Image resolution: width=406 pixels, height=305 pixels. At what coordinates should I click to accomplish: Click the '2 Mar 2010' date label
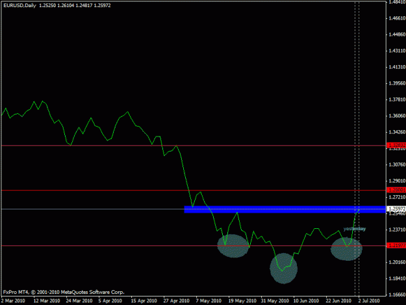pyautogui.click(x=13, y=300)
